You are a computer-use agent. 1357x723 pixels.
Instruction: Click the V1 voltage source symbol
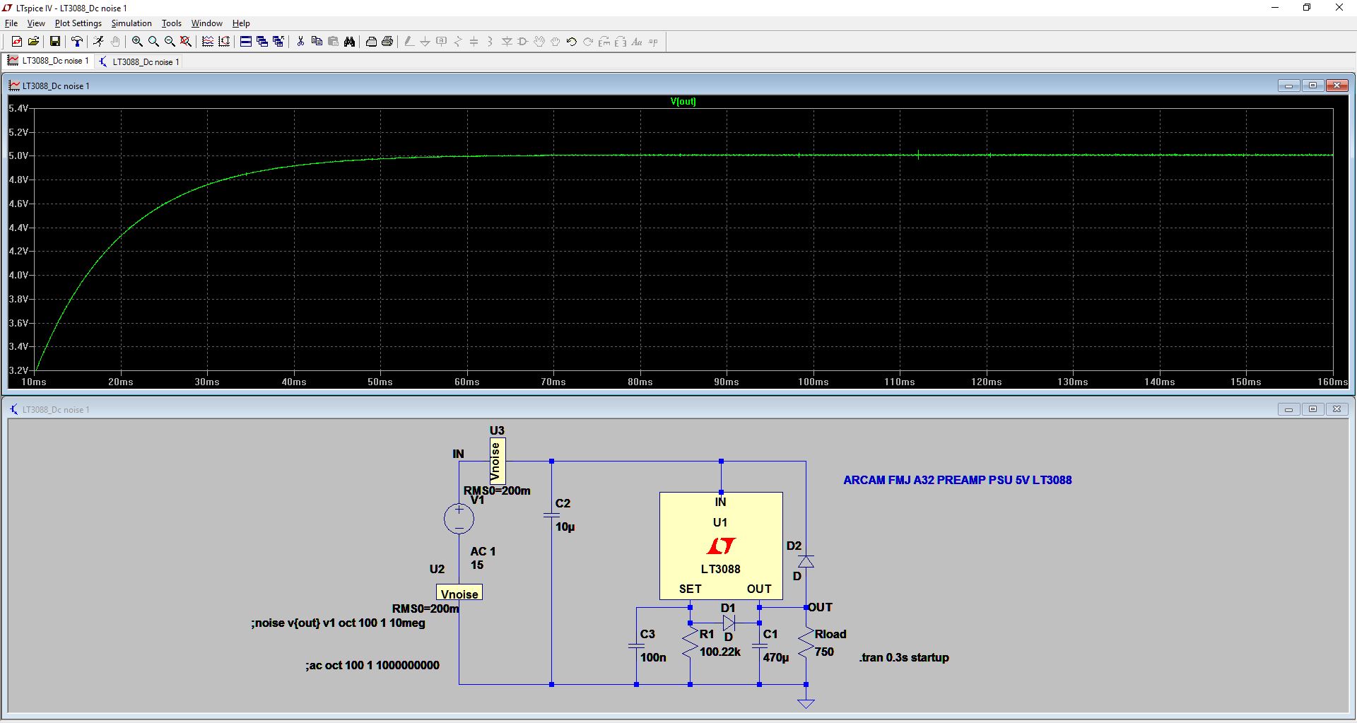point(459,519)
